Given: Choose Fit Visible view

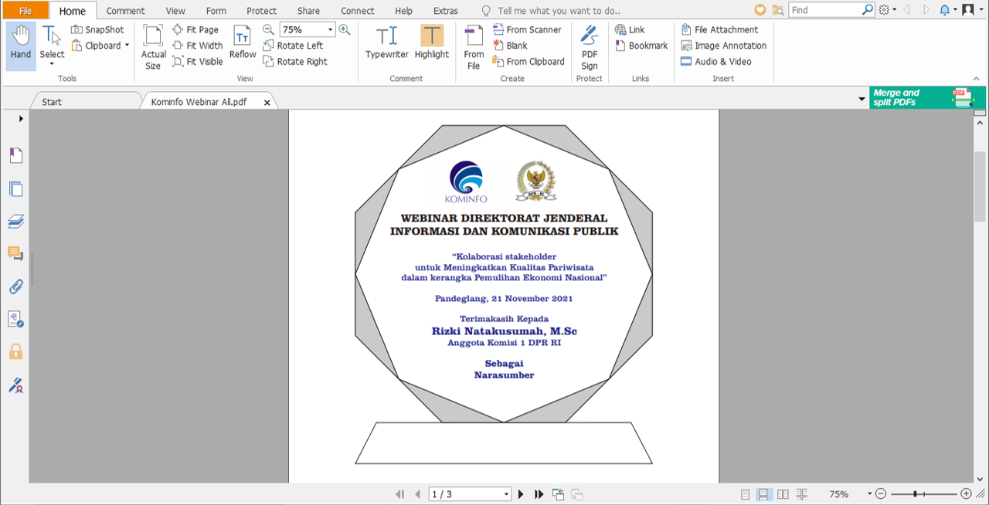Looking at the screenshot, I should pyautogui.click(x=198, y=62).
